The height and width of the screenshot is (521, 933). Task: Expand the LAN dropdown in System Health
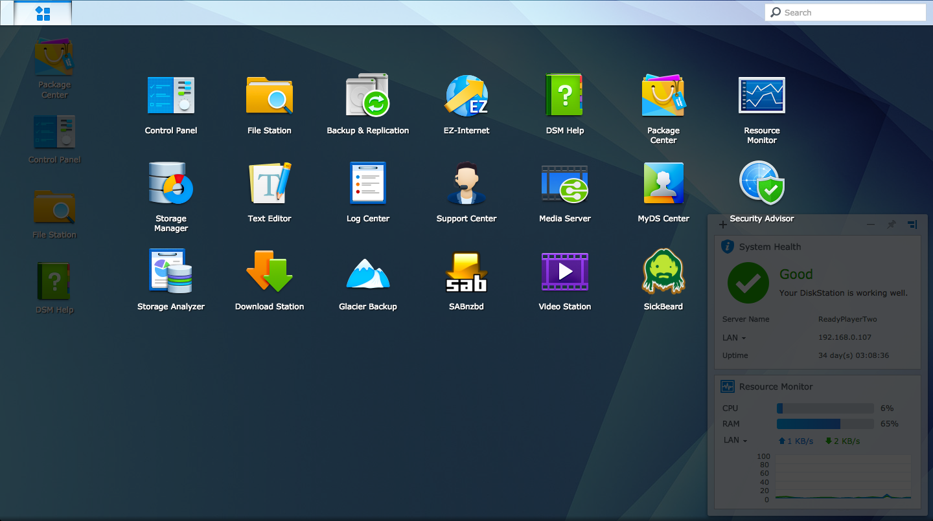734,338
